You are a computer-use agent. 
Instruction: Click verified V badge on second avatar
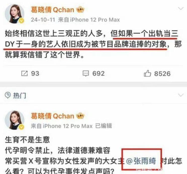21,127
